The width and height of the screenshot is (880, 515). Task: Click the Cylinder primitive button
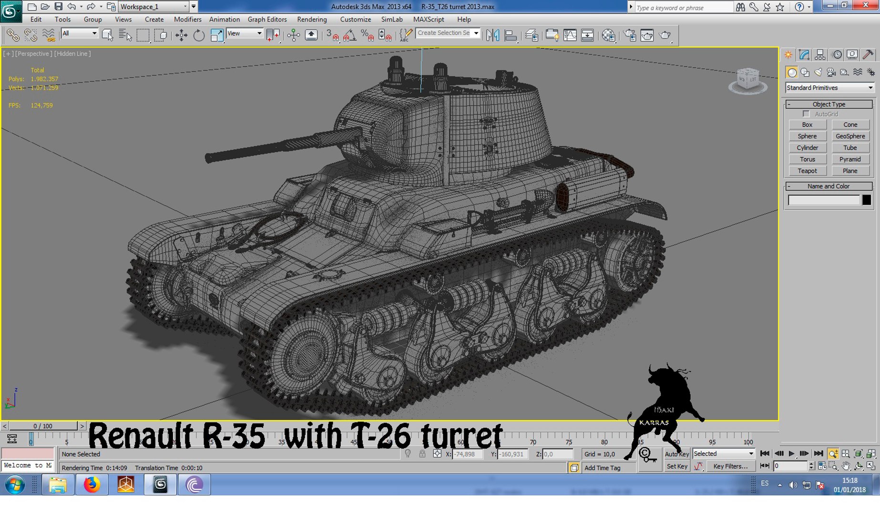tap(807, 148)
